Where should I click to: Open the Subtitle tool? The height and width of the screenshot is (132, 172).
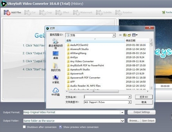click(x=104, y=13)
